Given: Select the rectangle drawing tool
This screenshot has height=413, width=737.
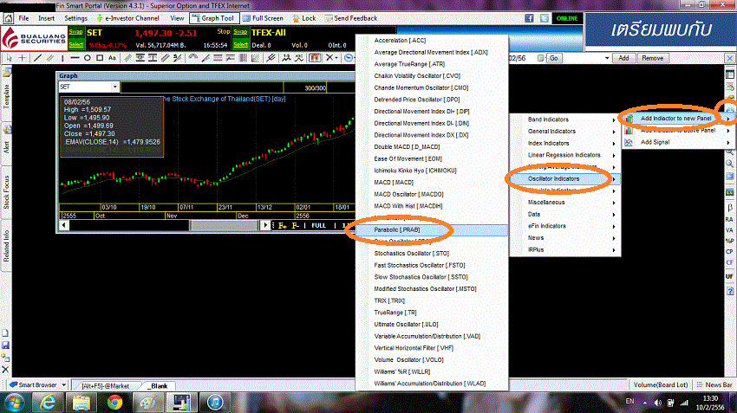Looking at the screenshot, I should 100,58.
